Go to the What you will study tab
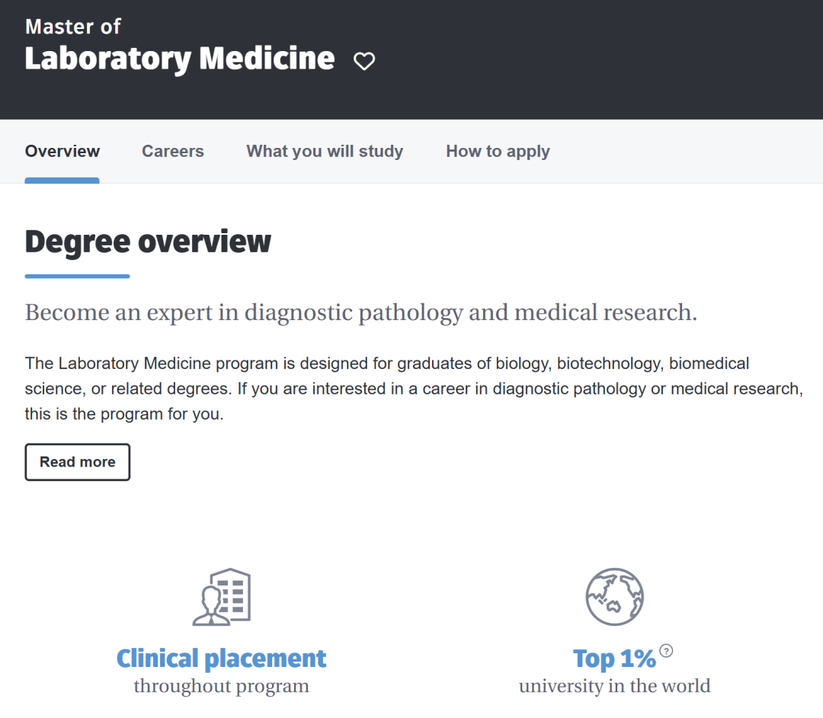 tap(325, 151)
